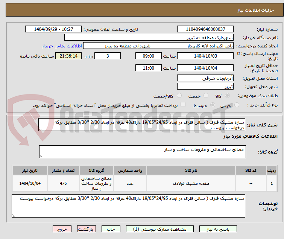
Task: Click the نام کالا column header
Action: [x=191, y=170]
